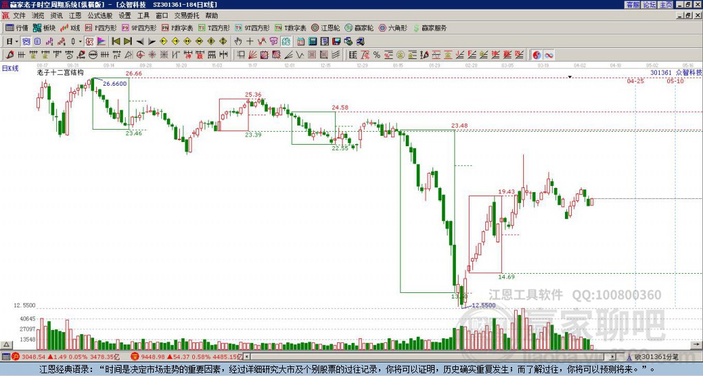
Task: Click the 04-25 date marker
Action: pyautogui.click(x=635, y=81)
